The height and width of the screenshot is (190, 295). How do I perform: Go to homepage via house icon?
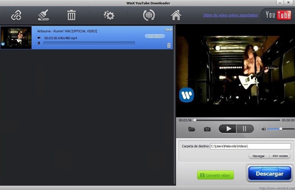tap(176, 15)
